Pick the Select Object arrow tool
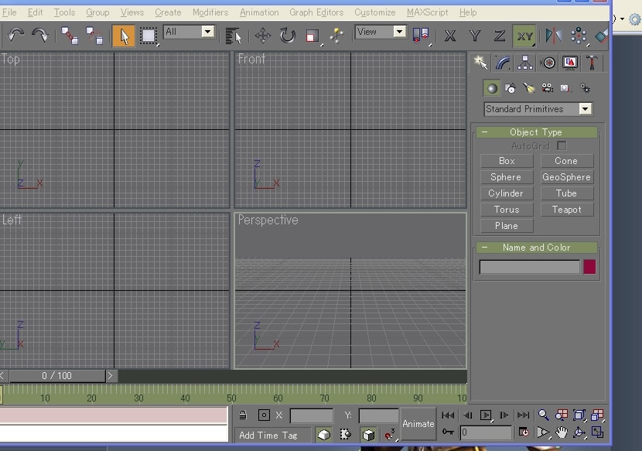 (x=124, y=36)
